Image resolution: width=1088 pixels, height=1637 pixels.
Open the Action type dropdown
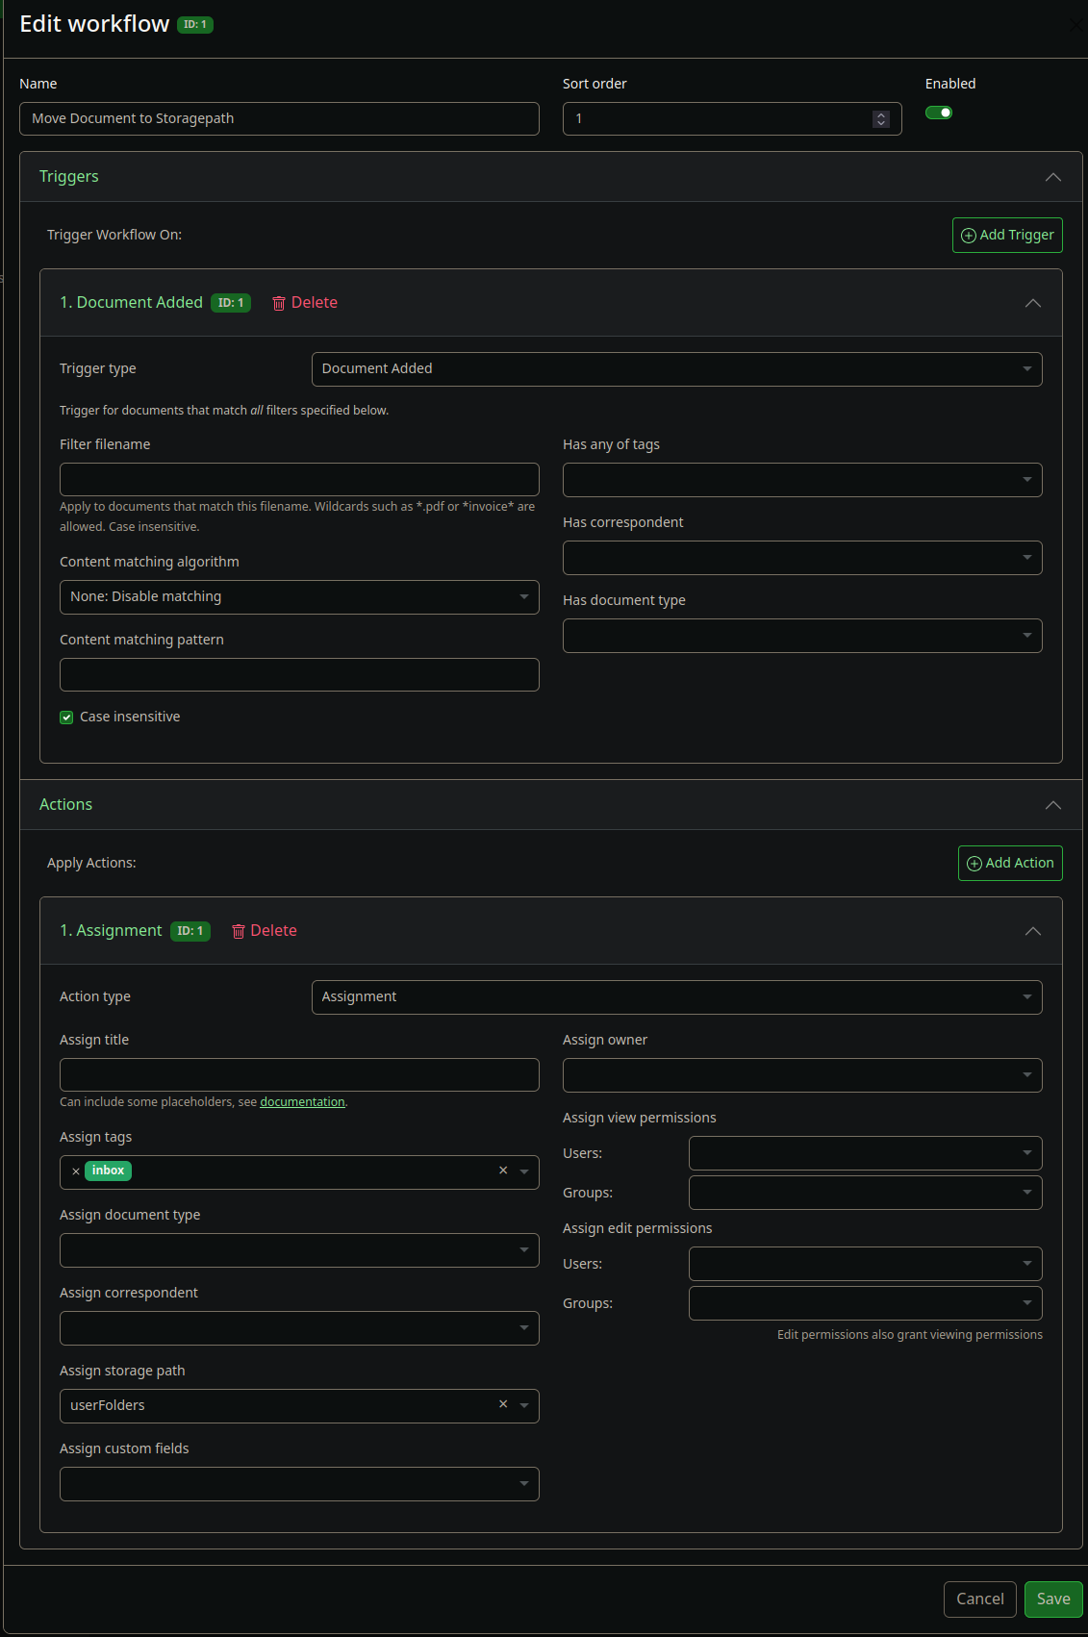[x=676, y=997]
